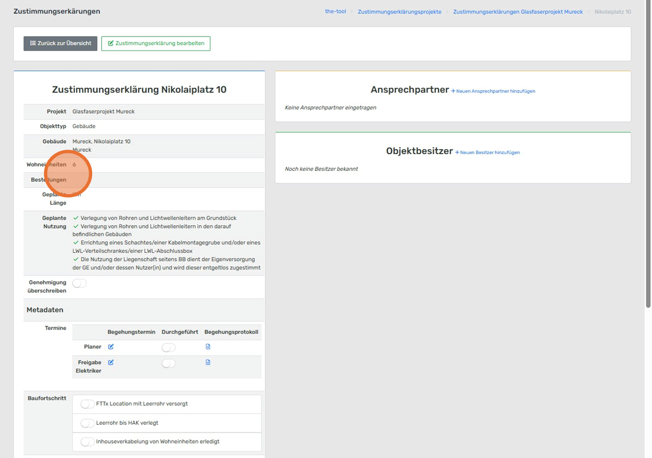This screenshot has height=458, width=652.
Task: Add a new Besitzer link
Action: tap(488, 152)
